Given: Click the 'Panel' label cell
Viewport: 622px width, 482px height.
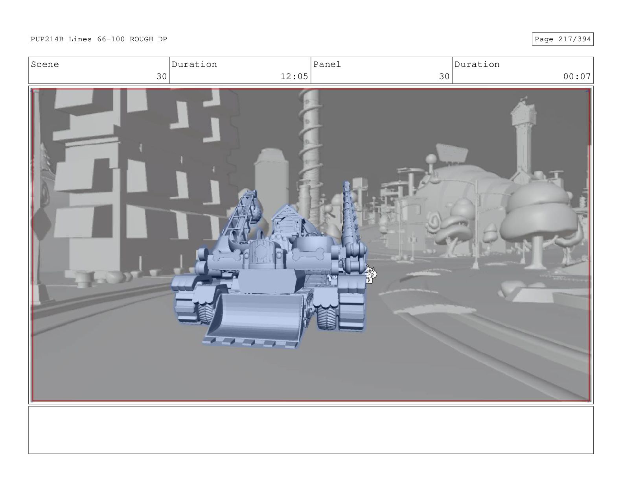Looking at the screenshot, I should click(381, 70).
